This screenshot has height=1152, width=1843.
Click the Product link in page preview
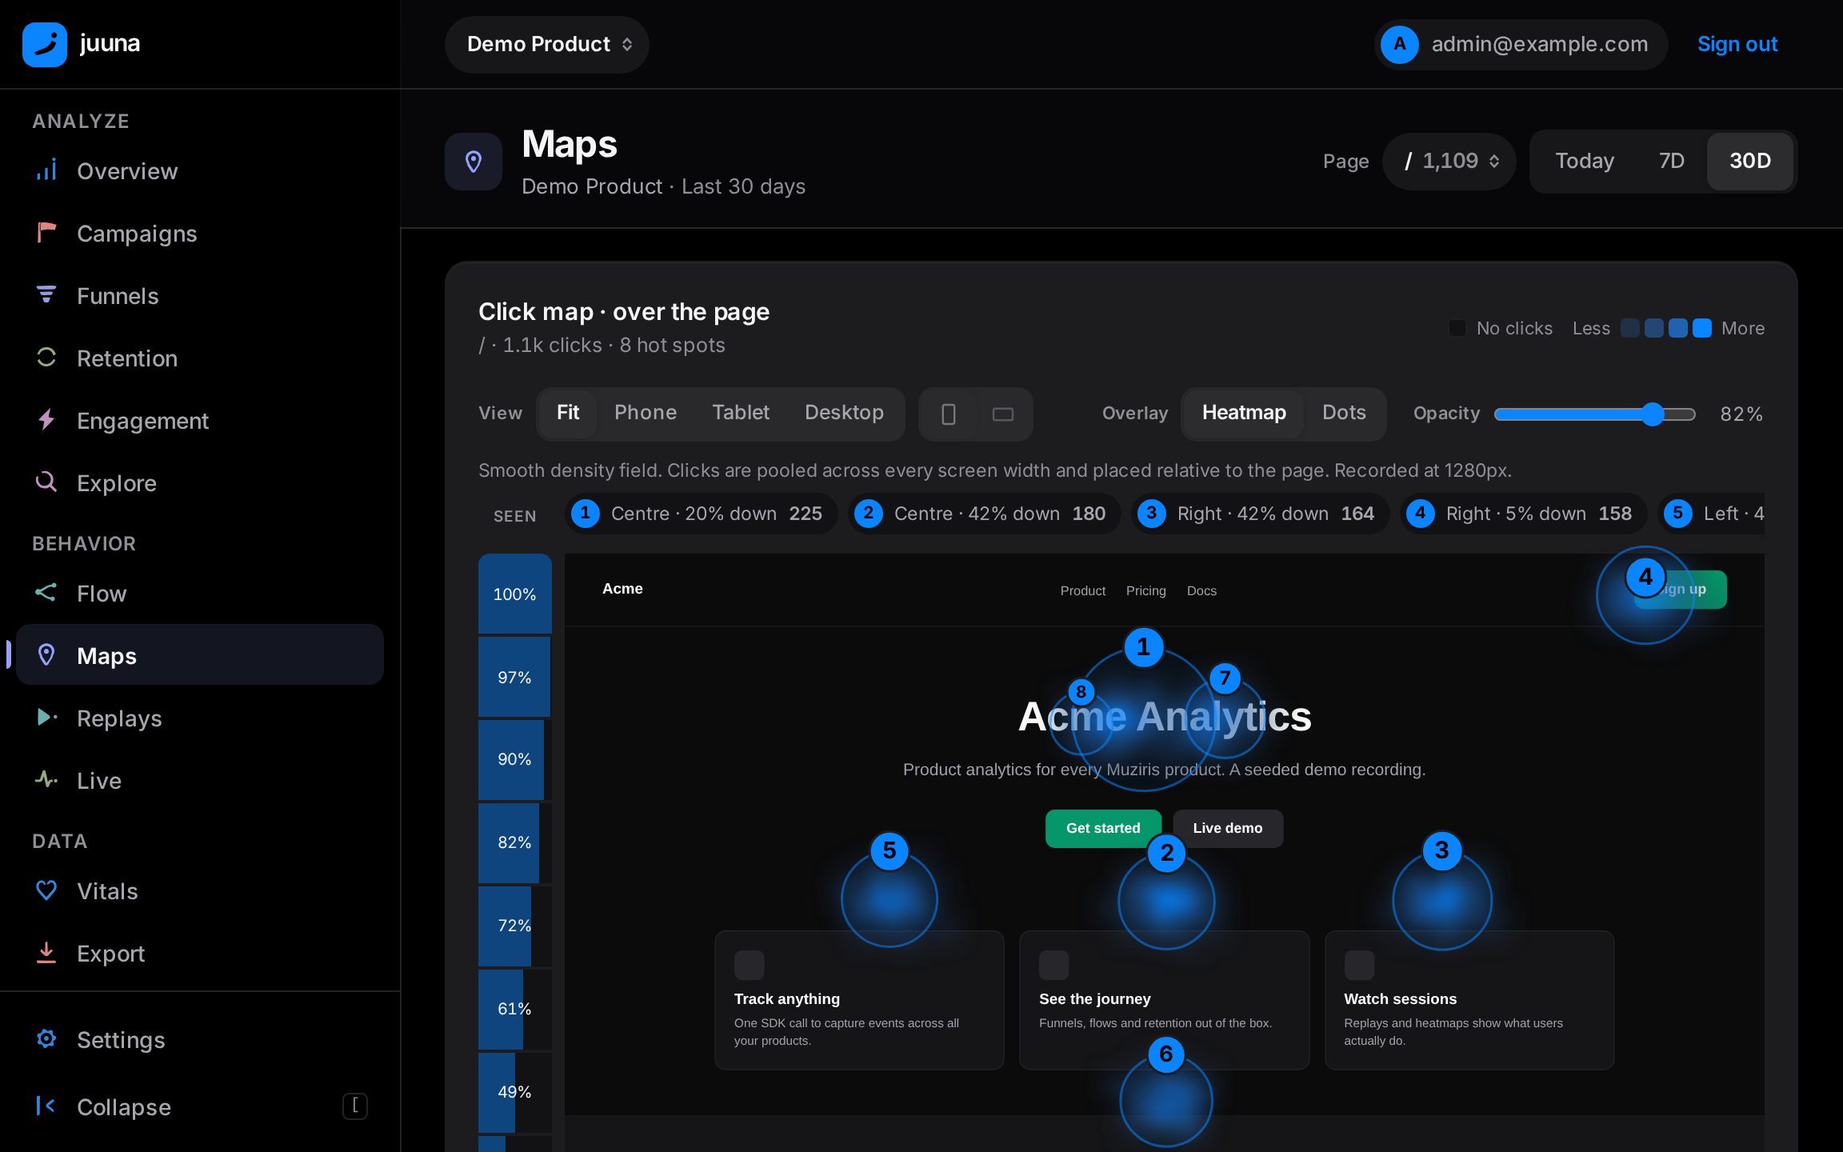point(1083,591)
